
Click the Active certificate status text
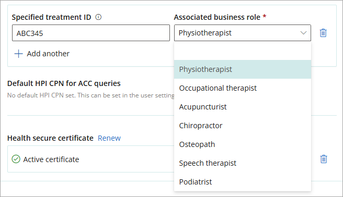(51, 159)
